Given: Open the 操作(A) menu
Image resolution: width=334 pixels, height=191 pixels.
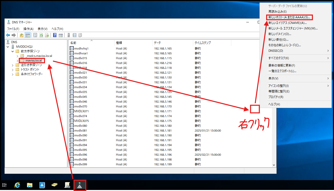Looking at the screenshot, I should (28, 29).
